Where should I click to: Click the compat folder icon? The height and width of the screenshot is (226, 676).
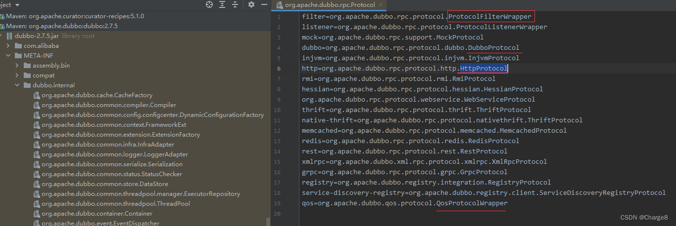tap(27, 75)
